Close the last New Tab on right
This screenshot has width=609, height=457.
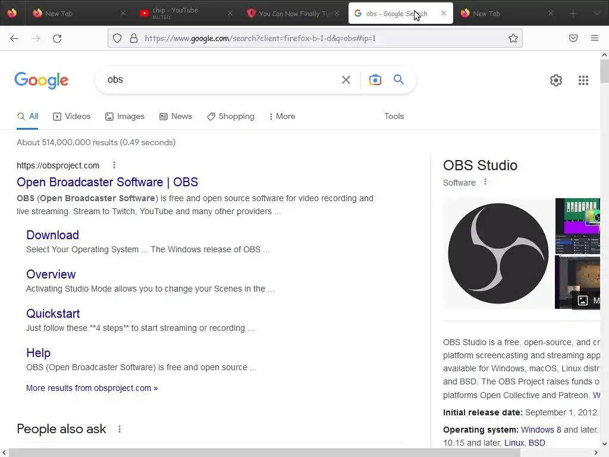click(550, 13)
